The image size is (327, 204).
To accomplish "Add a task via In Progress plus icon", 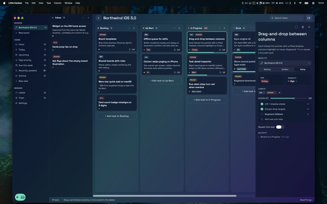I will tap(224, 28).
